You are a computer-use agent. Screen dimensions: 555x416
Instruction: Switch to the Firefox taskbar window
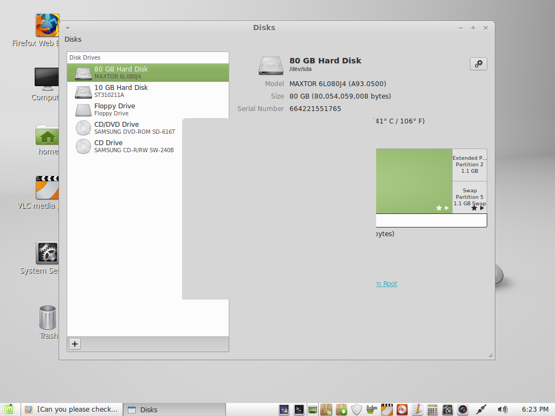[72, 409]
